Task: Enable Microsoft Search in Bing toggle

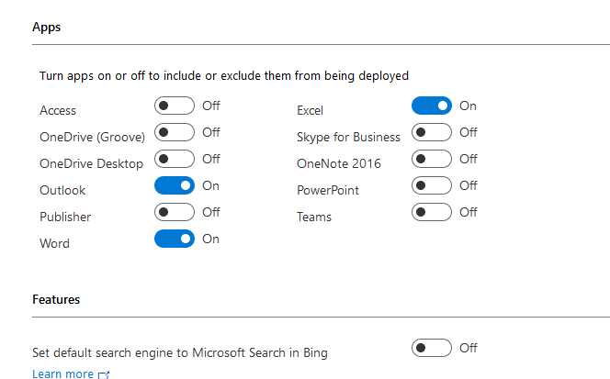Action: [x=432, y=348]
